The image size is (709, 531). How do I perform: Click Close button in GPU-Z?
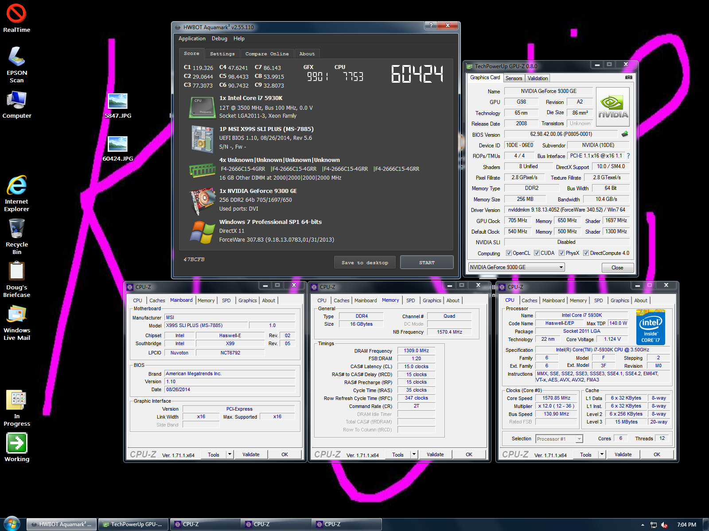point(617,268)
